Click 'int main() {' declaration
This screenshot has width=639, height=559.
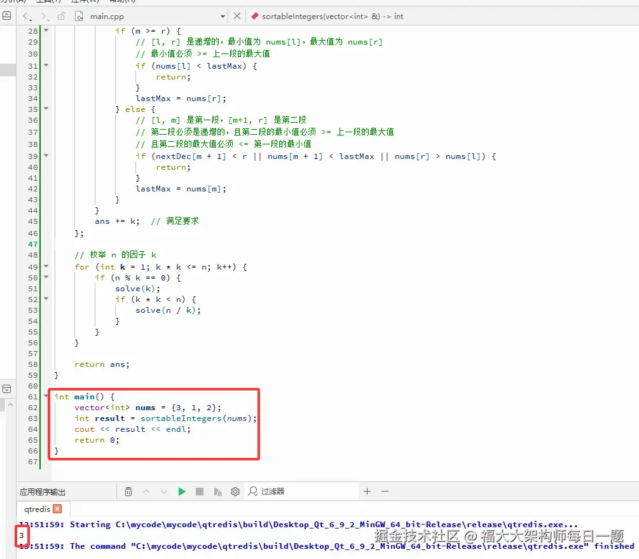pos(85,397)
